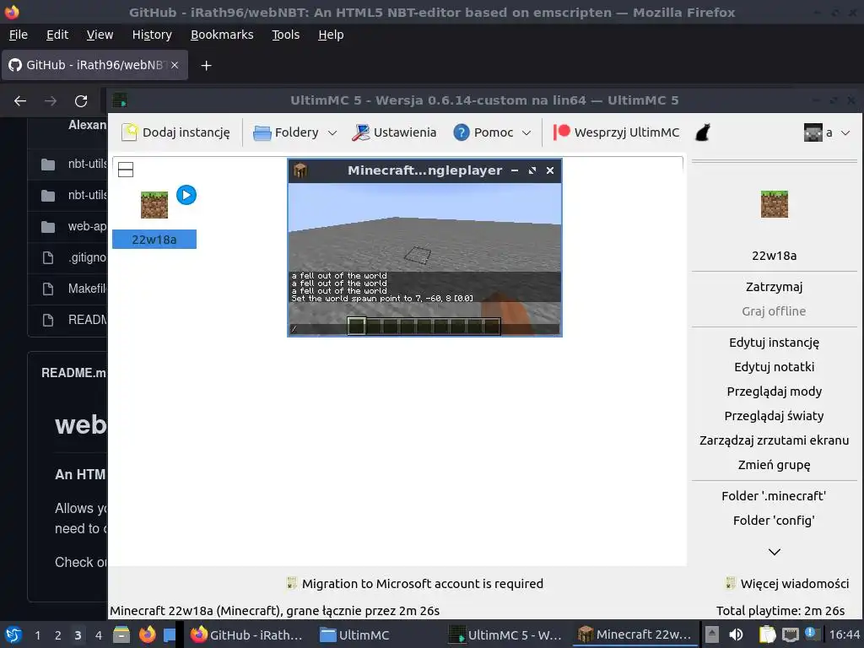Click Migration to Microsoft account news message

414,584
